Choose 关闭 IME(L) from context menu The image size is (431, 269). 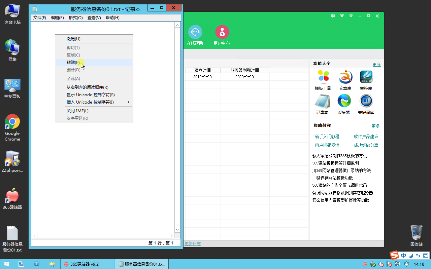pos(94,111)
